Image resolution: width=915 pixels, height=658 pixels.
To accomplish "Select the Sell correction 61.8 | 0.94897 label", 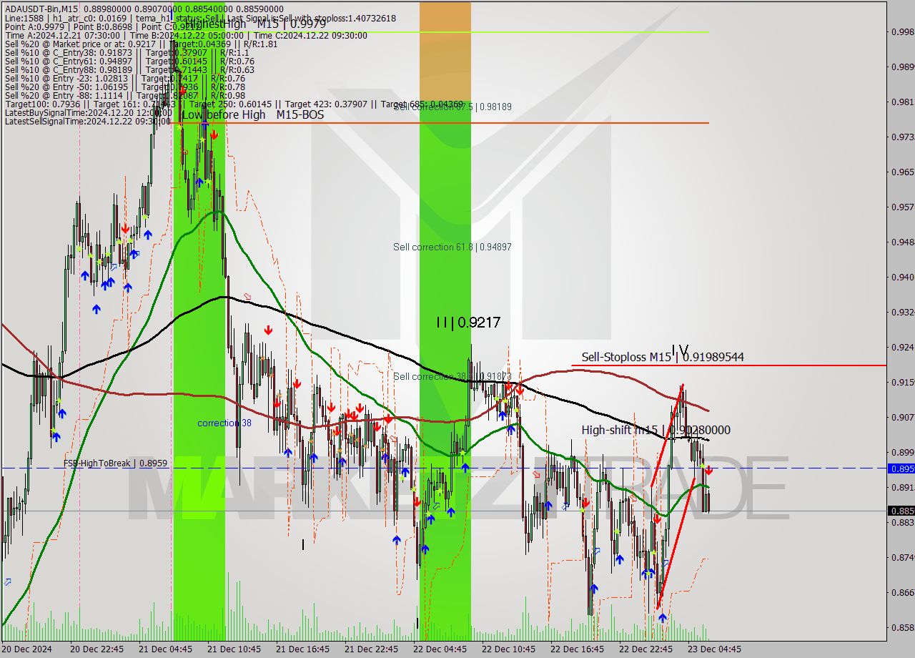I will pos(452,247).
